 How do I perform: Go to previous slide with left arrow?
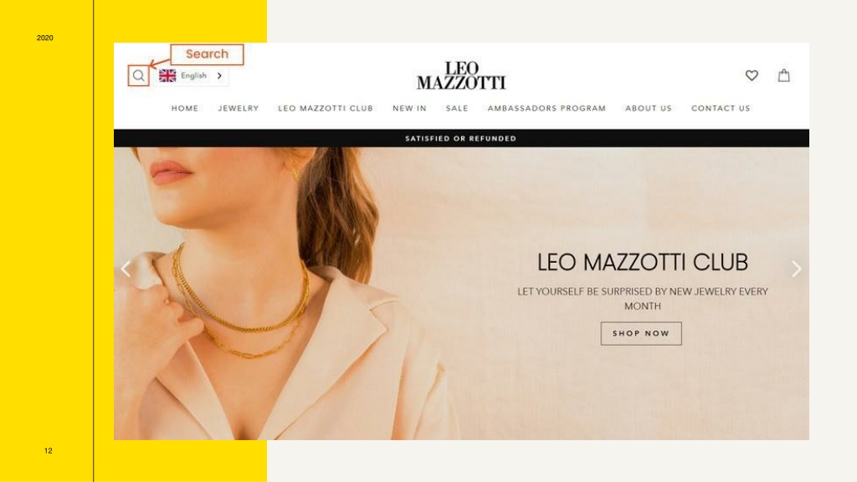126,269
